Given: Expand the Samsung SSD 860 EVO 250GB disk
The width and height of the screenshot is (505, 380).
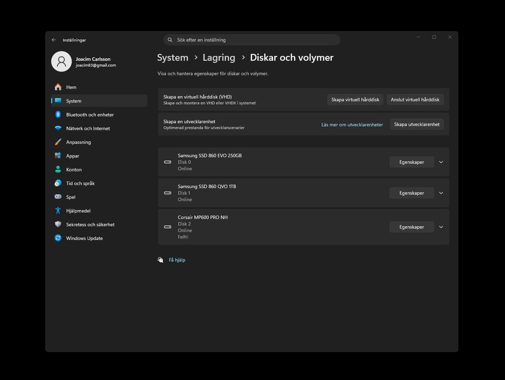Looking at the screenshot, I should click(x=441, y=162).
